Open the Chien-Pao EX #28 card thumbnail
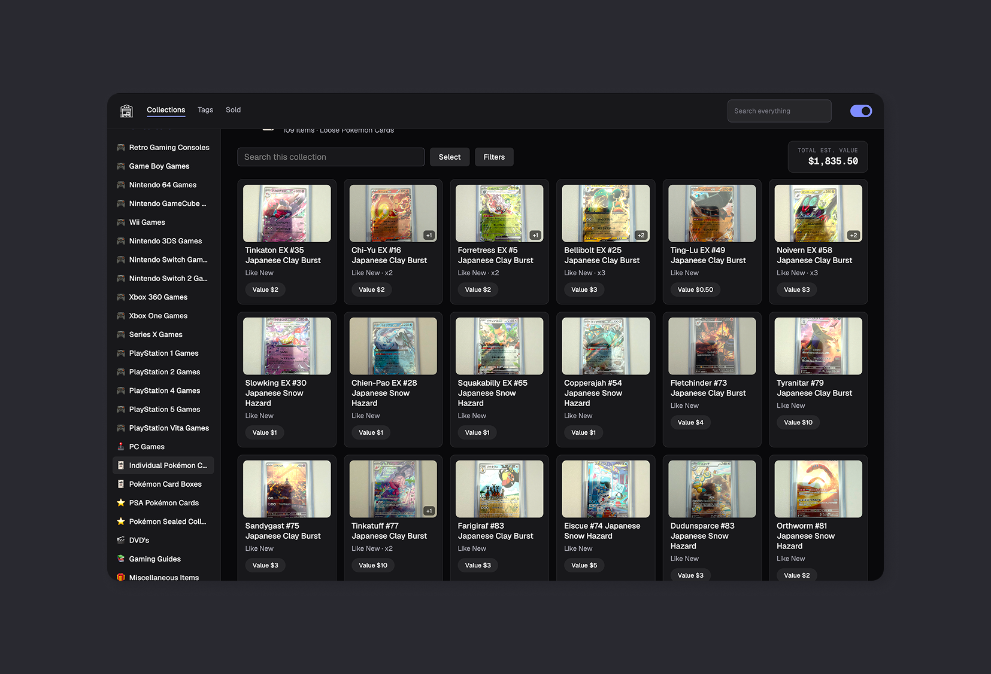Screen dimensions: 991x674 coord(393,346)
